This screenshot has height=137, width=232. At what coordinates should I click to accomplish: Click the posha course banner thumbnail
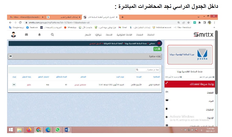click(x=190, y=55)
